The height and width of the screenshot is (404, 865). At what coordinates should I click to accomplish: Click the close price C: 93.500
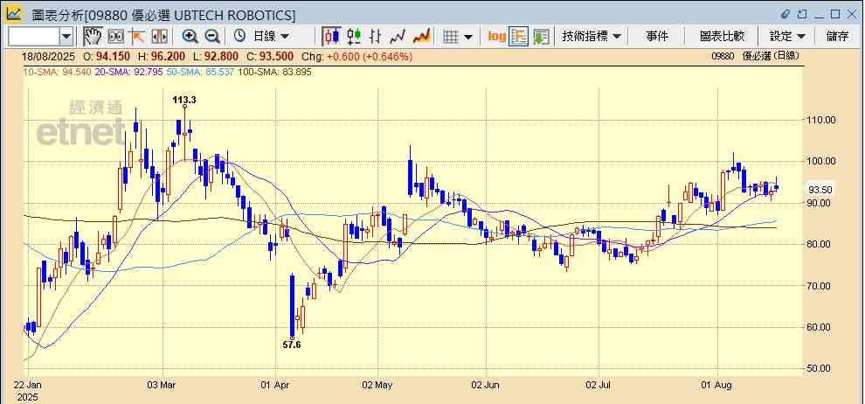[x=270, y=56]
